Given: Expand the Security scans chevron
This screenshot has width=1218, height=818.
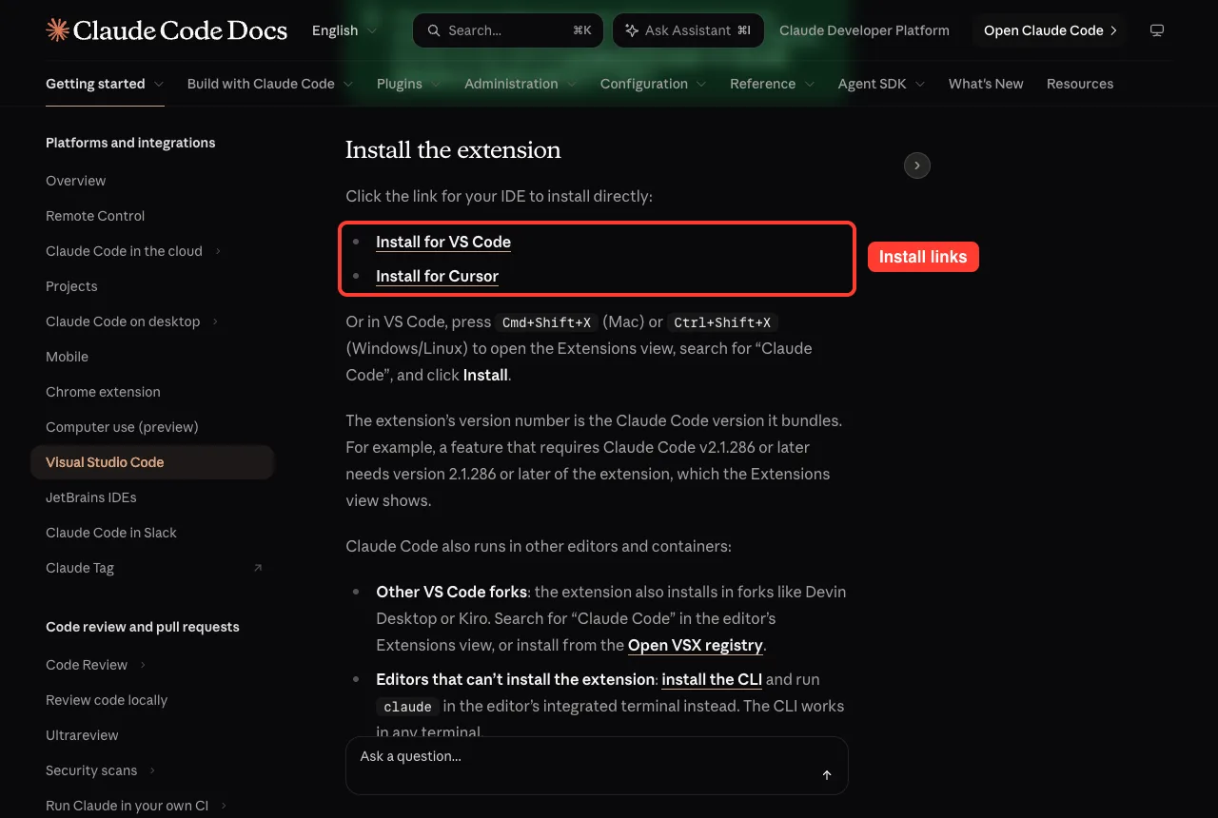Looking at the screenshot, I should 152,770.
